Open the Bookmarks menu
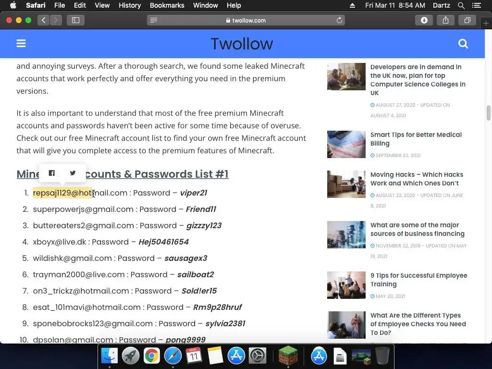Screen dimensions: 492x369 pyautogui.click(x=167, y=5)
